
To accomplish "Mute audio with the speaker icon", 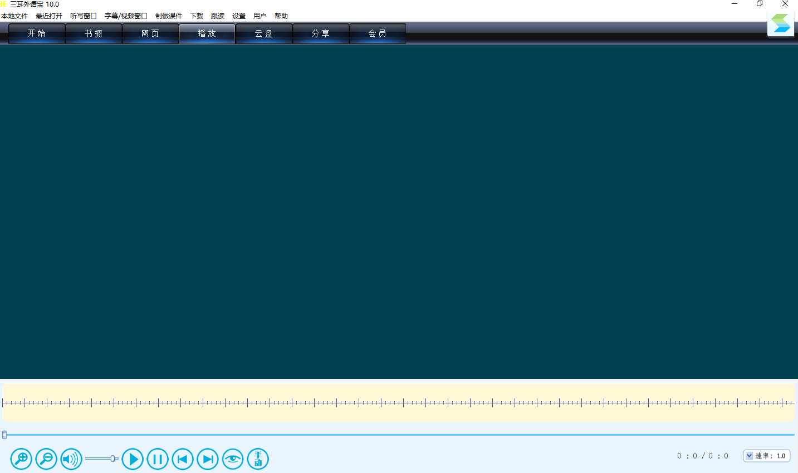I will (71, 459).
